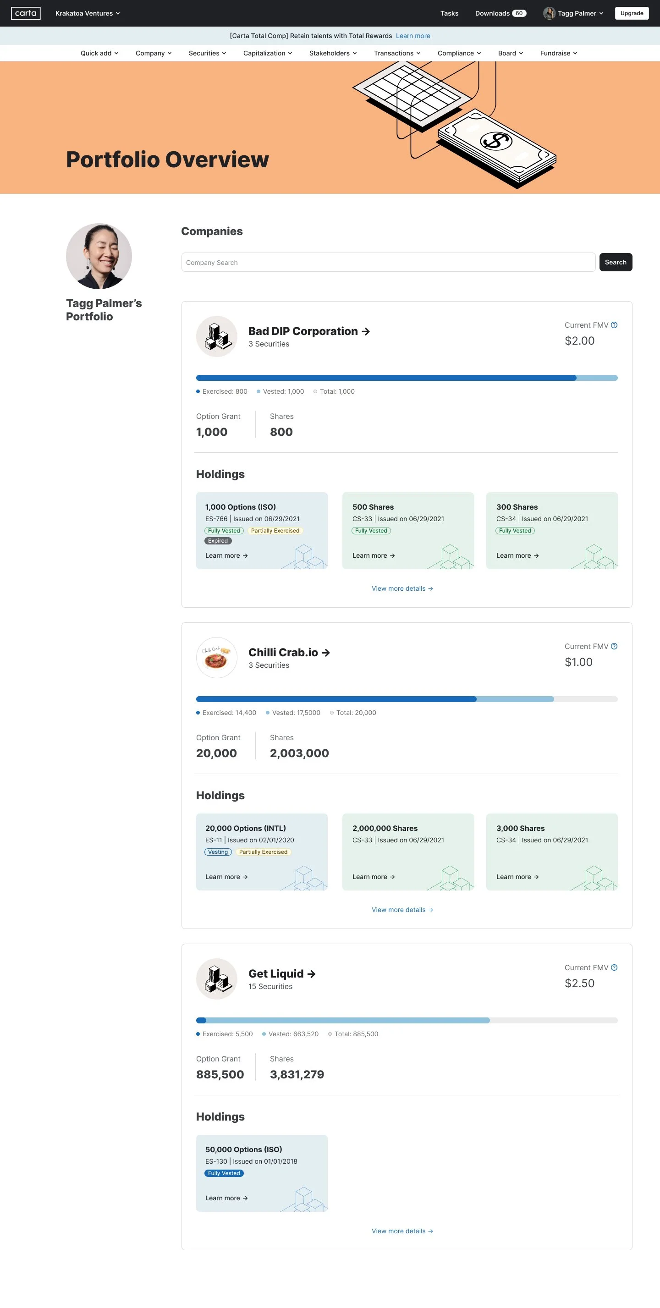Viewport: 660px width, 1308px height.
Task: Go to Tasks
Action: tap(449, 13)
